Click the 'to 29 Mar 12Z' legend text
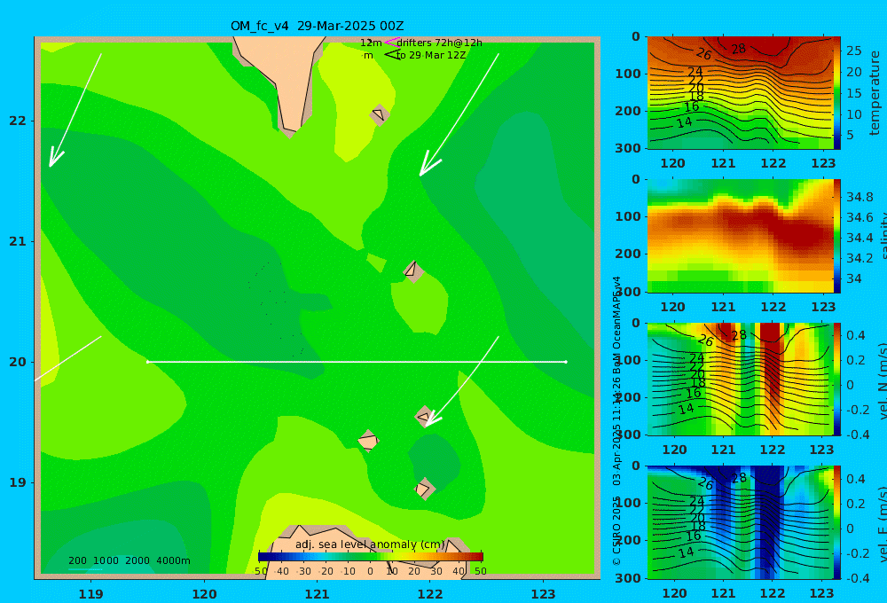Screen dimensions: 887x603 [431, 56]
